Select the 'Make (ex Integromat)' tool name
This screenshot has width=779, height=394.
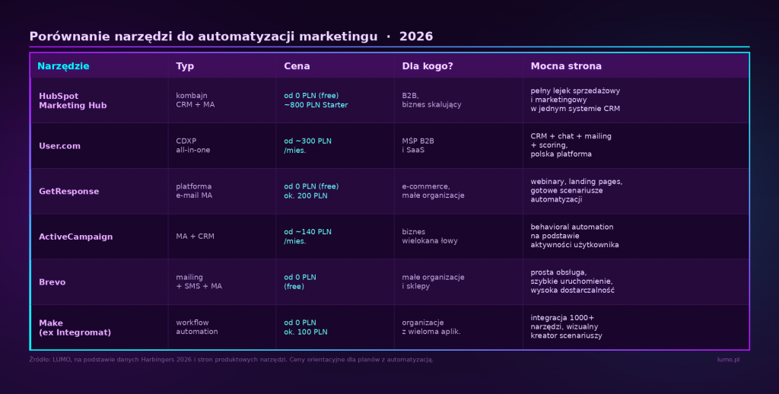coord(75,328)
